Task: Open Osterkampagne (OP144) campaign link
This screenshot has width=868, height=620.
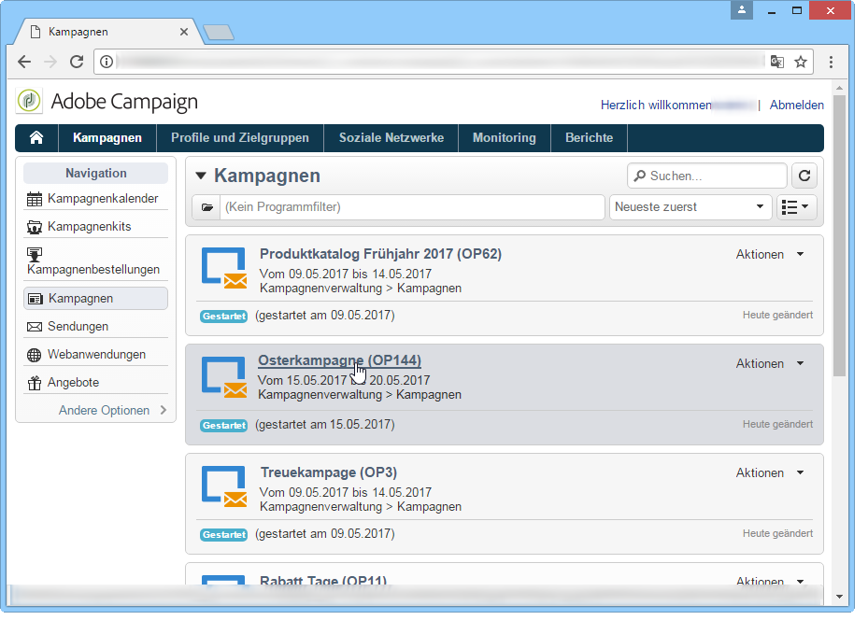Action: 339,360
